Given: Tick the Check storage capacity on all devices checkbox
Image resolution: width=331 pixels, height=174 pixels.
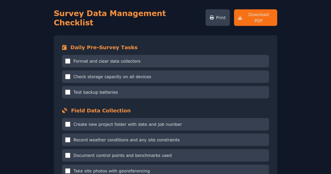Looking at the screenshot, I should [x=68, y=77].
